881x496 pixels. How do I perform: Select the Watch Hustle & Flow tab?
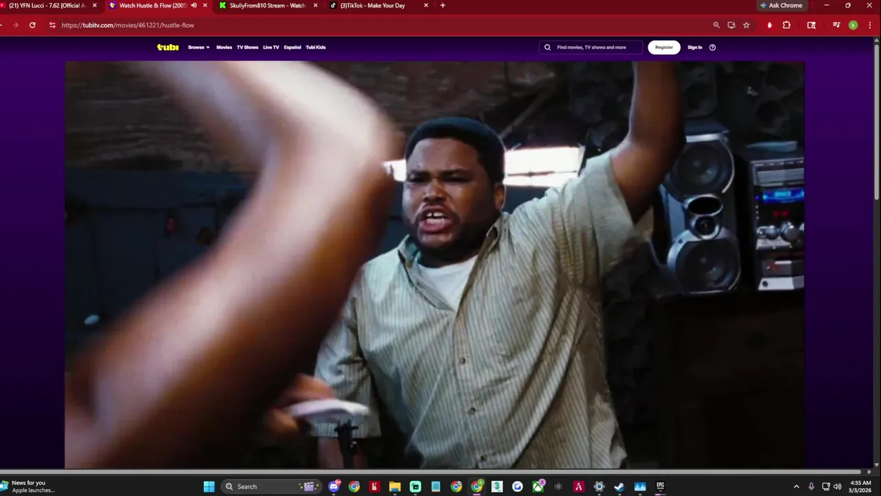(x=153, y=6)
